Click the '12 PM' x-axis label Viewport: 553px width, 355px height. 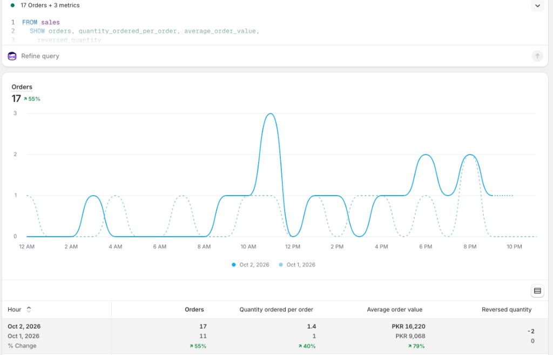coord(293,247)
